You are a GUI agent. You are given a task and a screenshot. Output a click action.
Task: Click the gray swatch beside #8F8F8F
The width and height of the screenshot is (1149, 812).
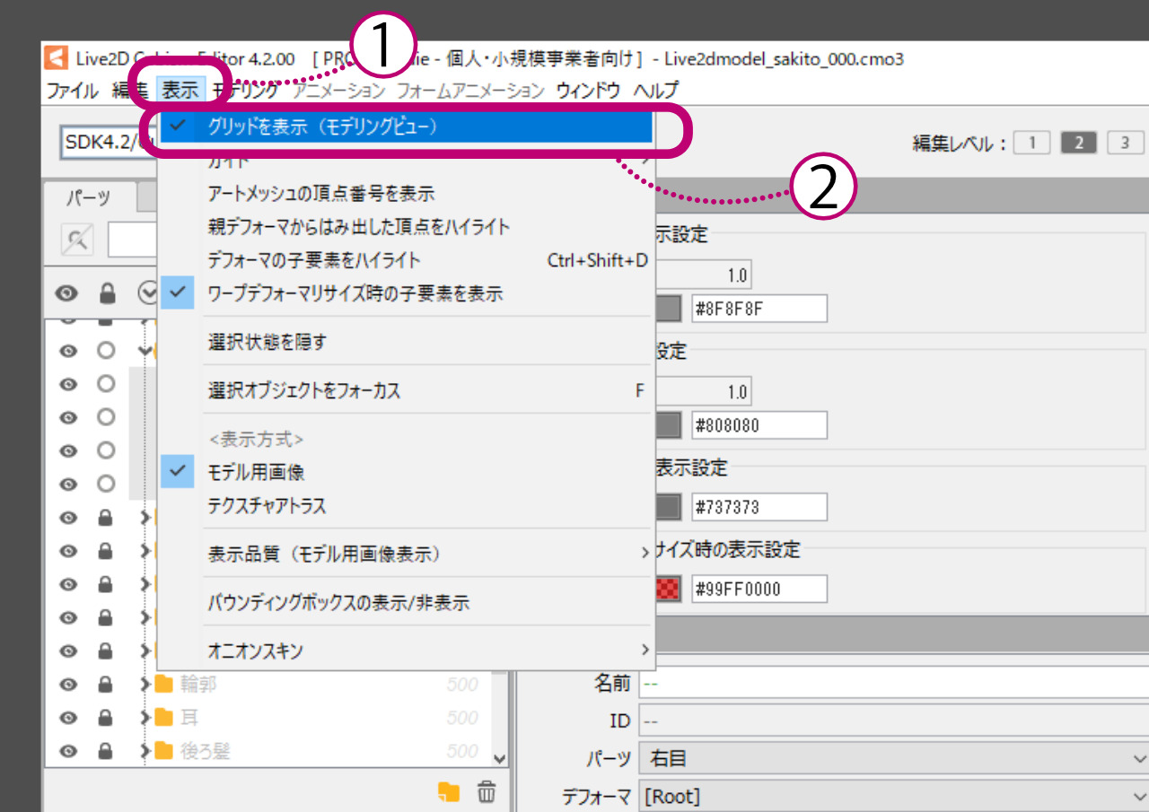coord(668,309)
